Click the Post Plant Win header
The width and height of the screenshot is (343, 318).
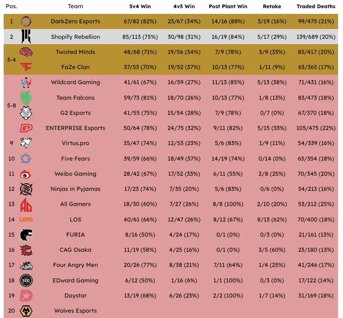click(x=228, y=7)
